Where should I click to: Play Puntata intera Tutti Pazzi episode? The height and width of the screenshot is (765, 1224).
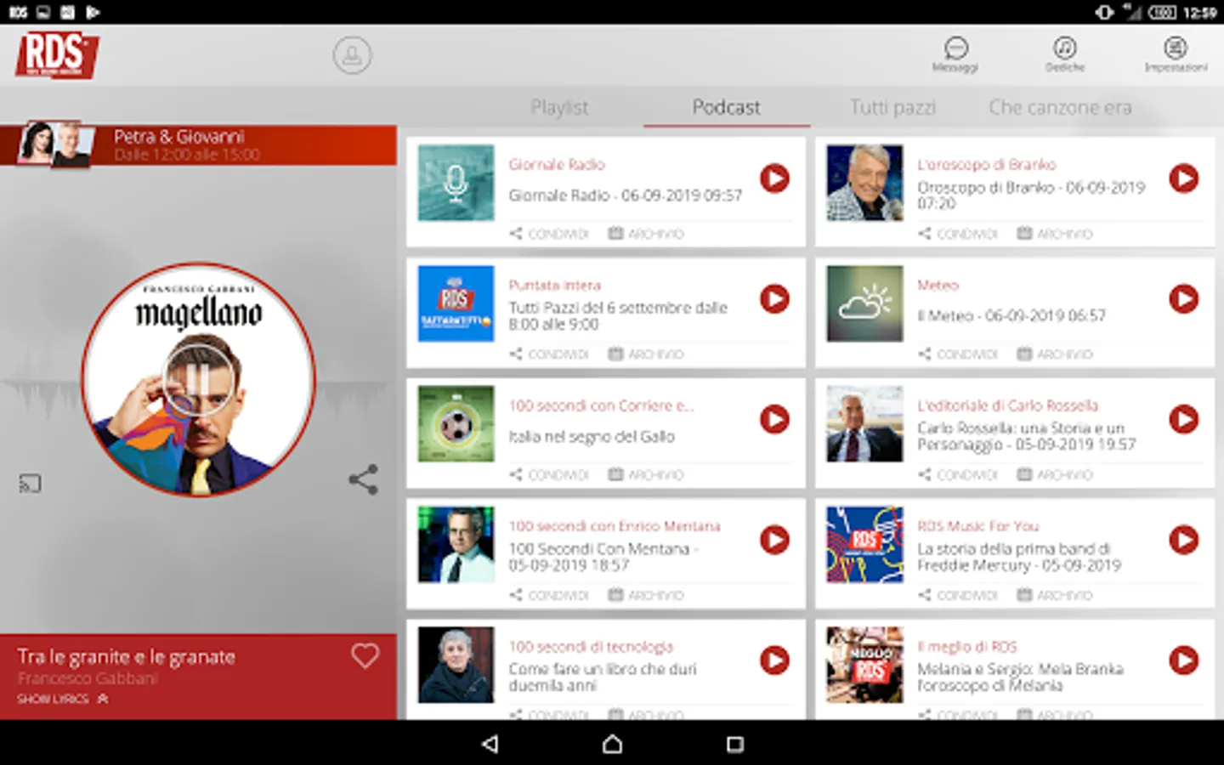[774, 299]
